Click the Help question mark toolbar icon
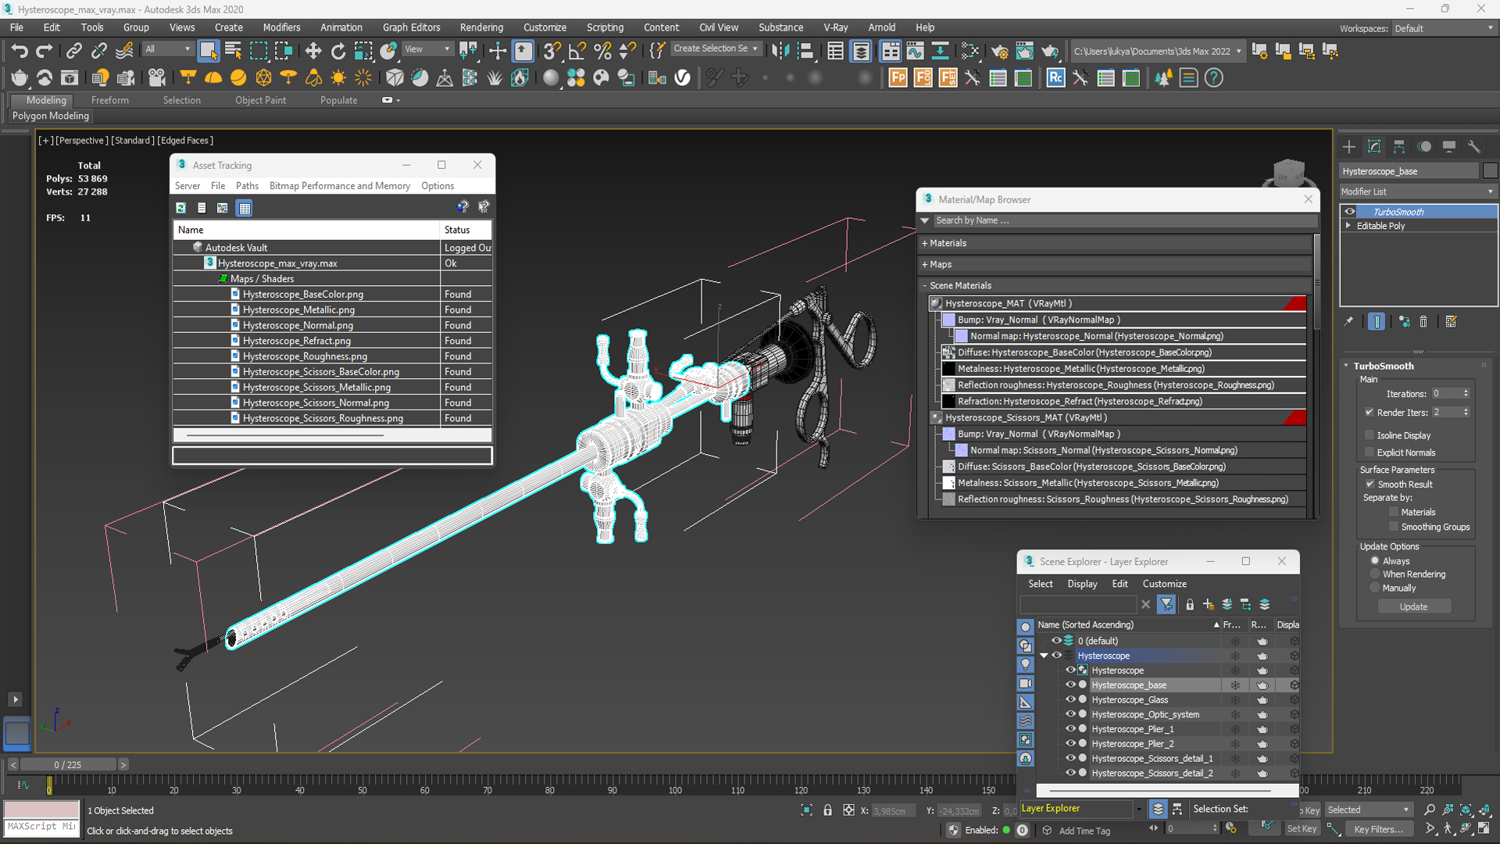Viewport: 1500px width, 844px height. (x=1213, y=78)
